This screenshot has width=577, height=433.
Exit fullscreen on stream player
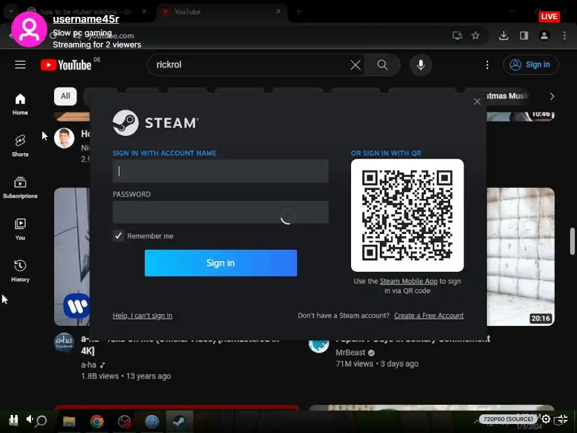(x=563, y=419)
